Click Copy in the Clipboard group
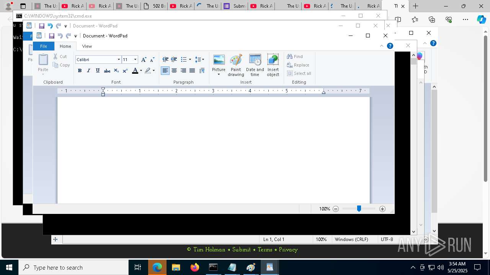 (61, 65)
